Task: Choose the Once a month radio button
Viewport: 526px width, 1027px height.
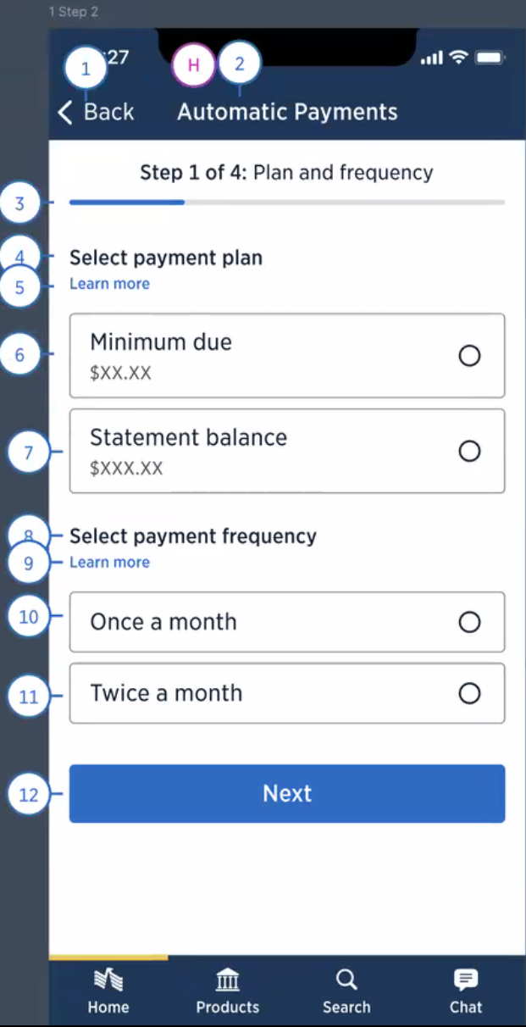Action: point(469,623)
